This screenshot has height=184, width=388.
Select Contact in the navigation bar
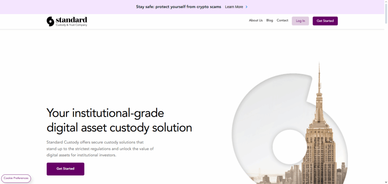pos(282,20)
